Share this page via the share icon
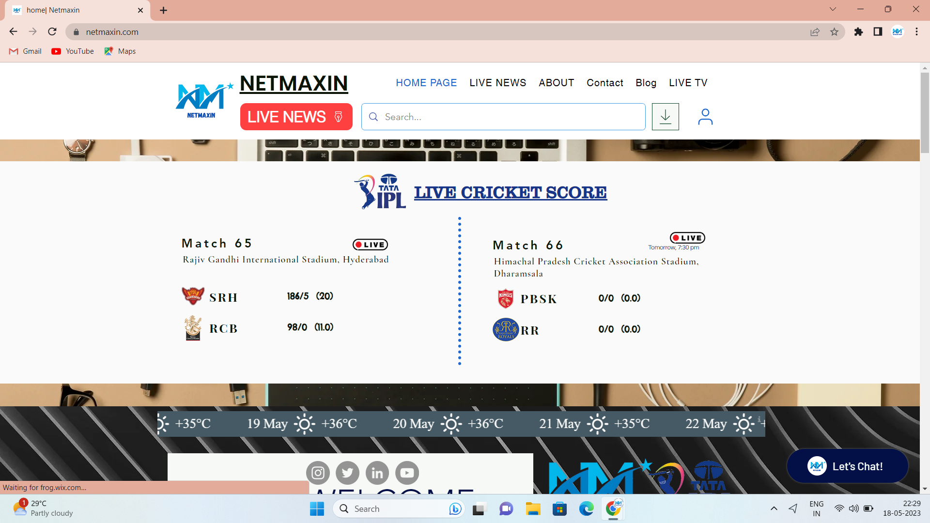 (x=815, y=31)
